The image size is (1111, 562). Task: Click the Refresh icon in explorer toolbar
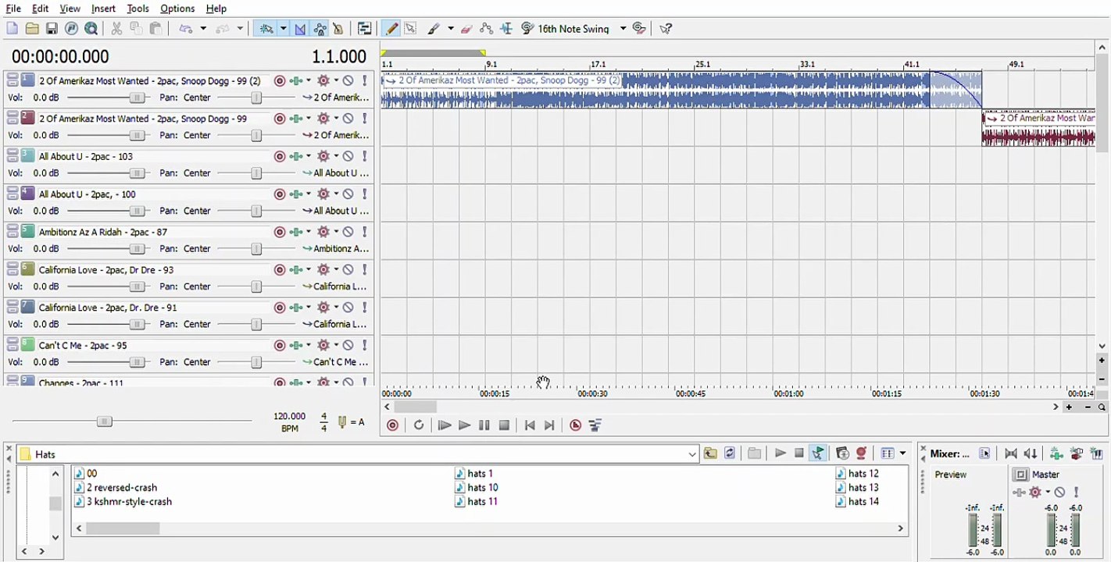pos(730,454)
